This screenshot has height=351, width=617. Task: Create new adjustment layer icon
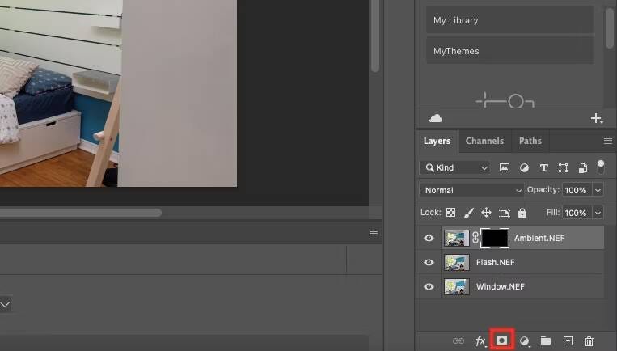pyautogui.click(x=524, y=341)
